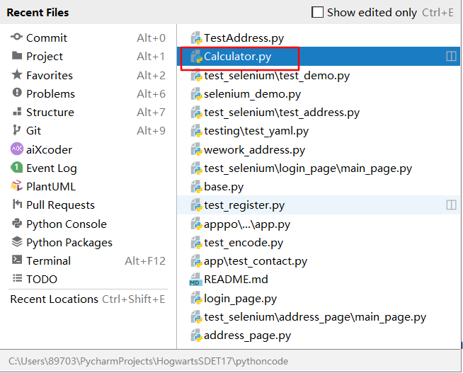Open the aiXcoder panel

point(88,149)
